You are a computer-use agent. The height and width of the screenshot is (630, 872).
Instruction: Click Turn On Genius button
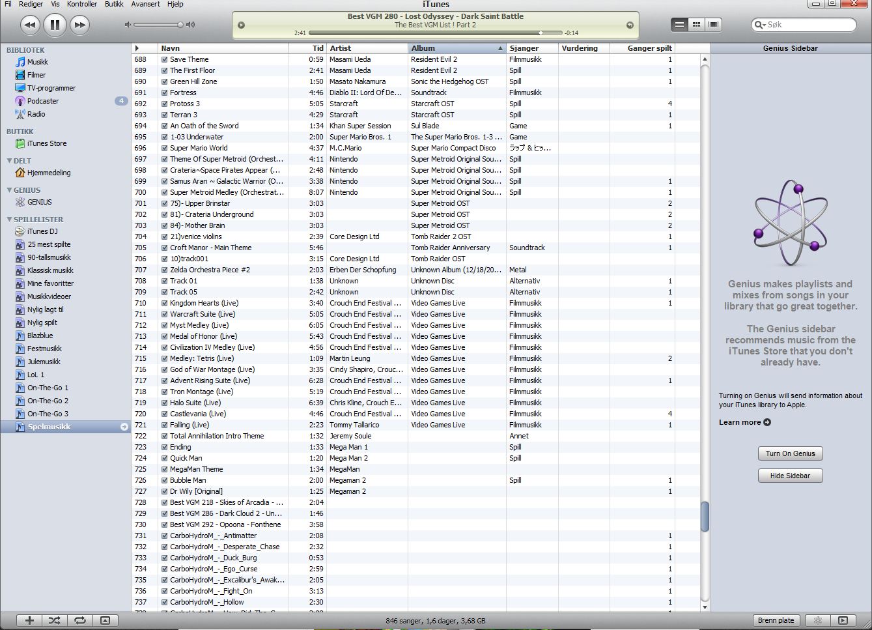point(790,453)
